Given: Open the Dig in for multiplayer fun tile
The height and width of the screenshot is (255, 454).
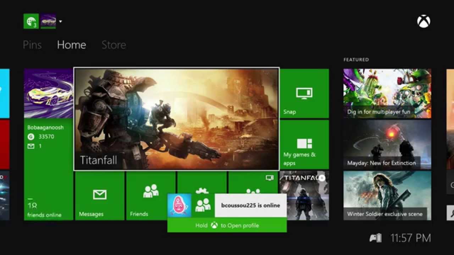Looking at the screenshot, I should pos(387,93).
